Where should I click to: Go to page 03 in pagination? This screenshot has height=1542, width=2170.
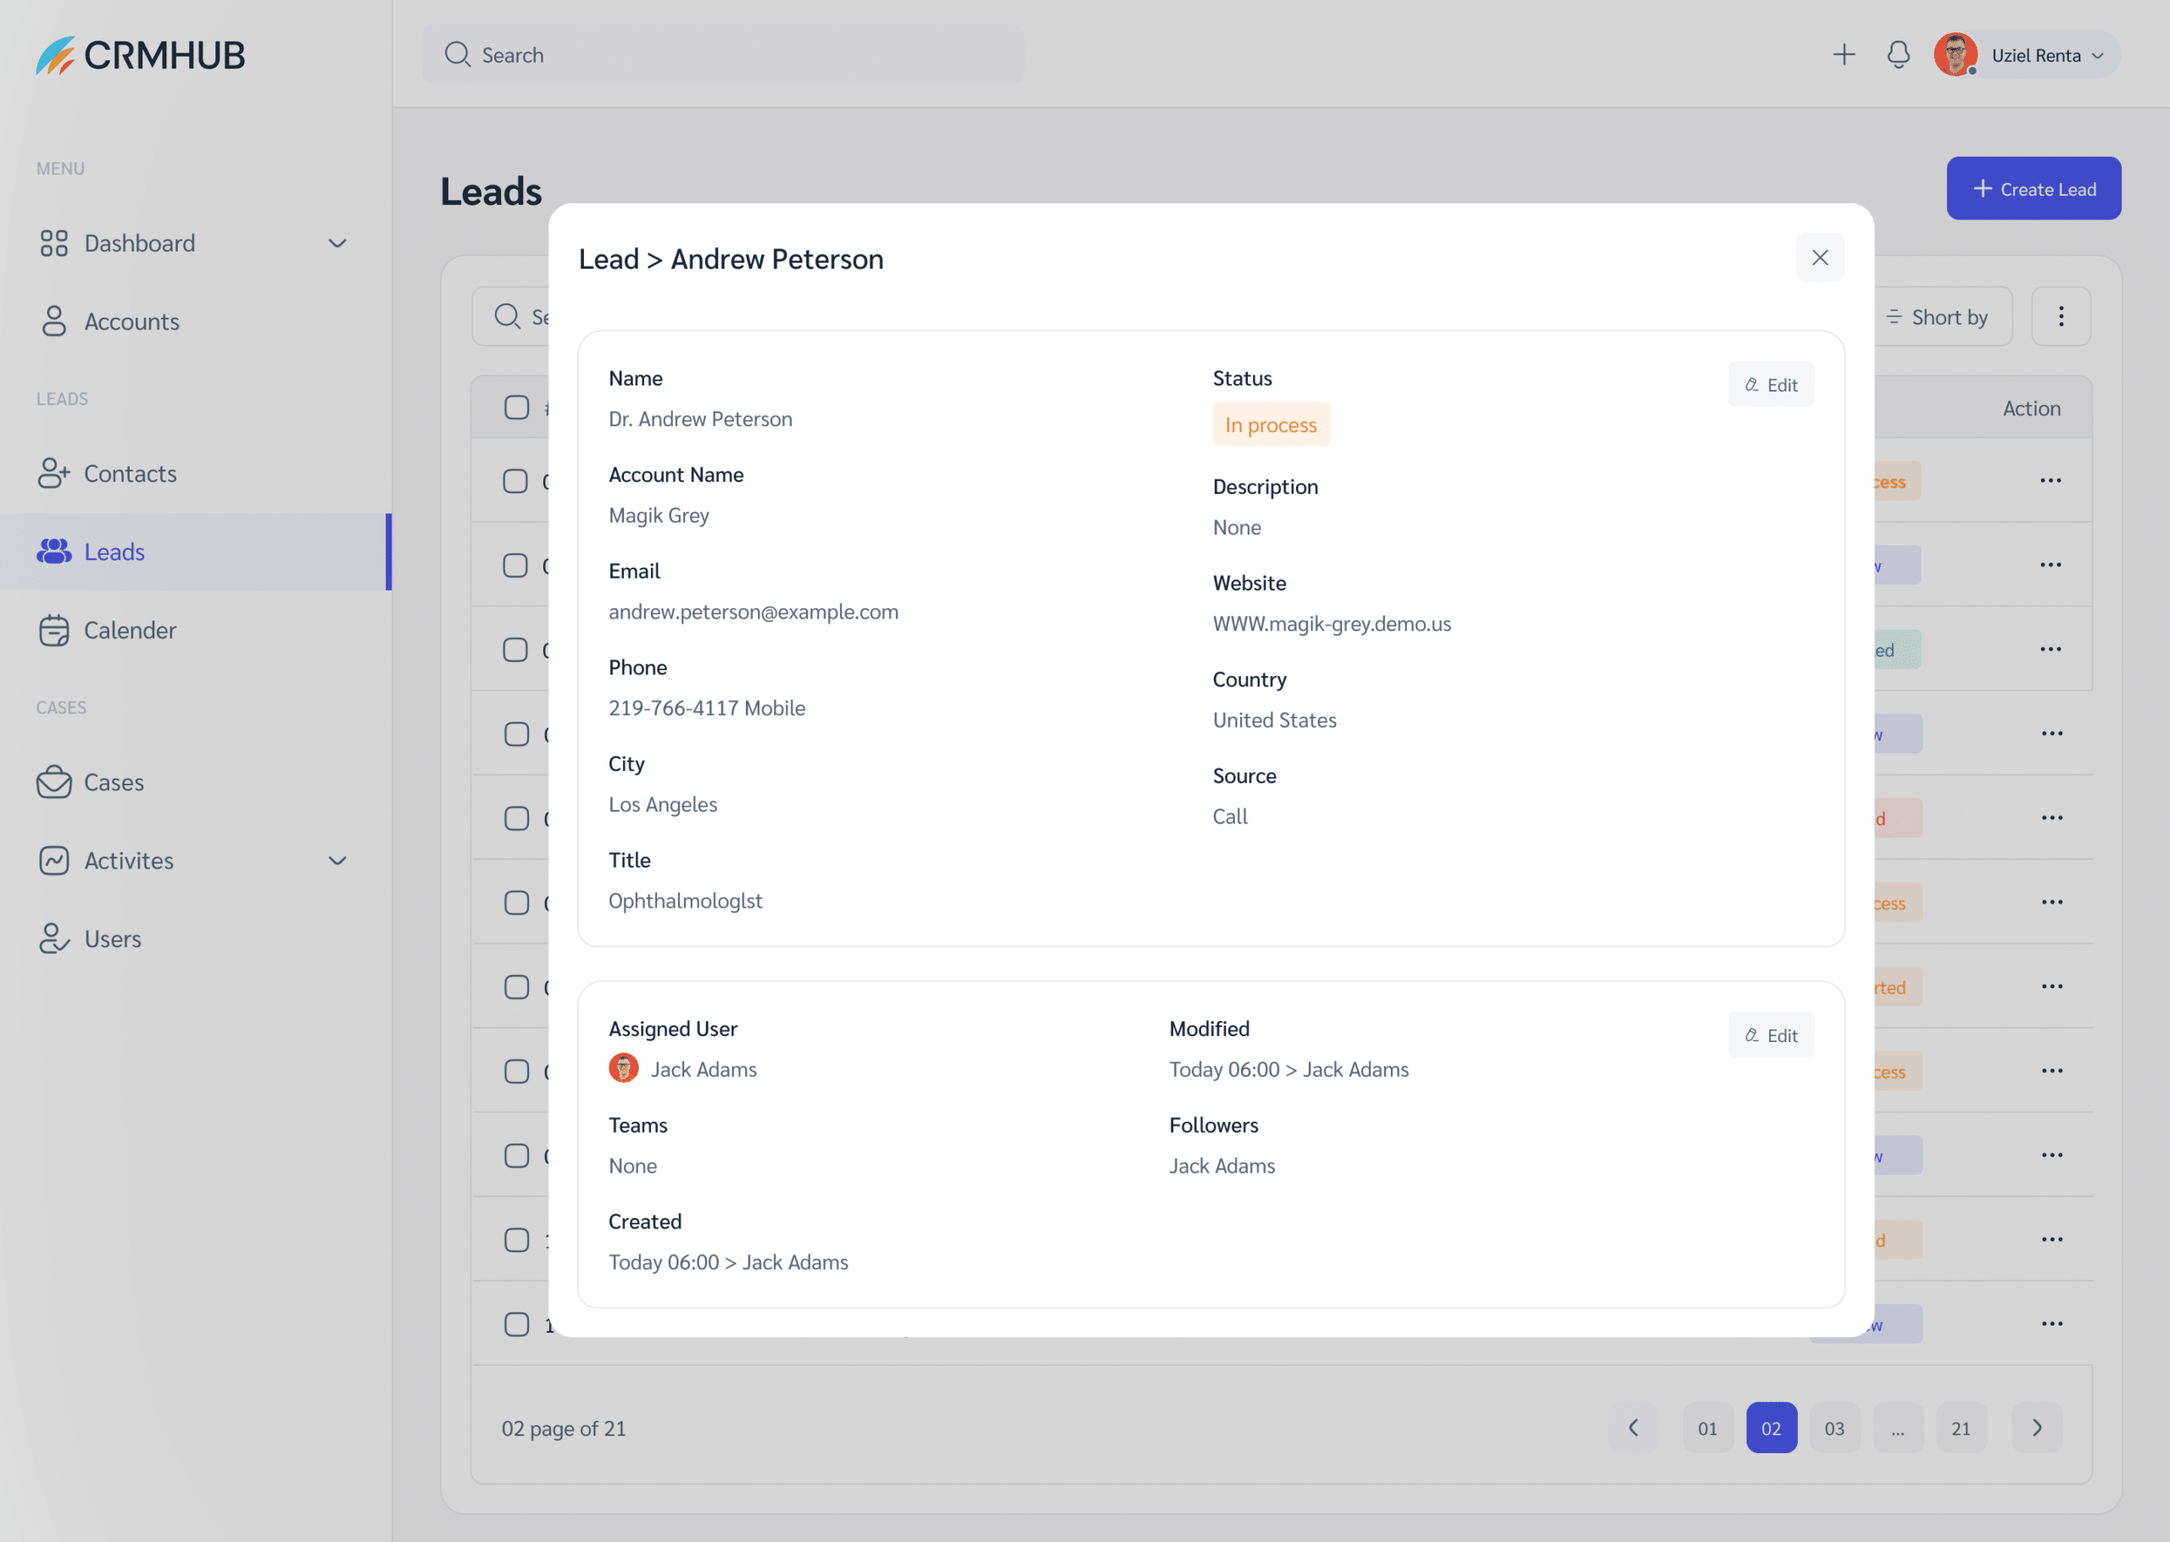[x=1835, y=1427]
